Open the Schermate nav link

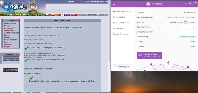(8, 30)
